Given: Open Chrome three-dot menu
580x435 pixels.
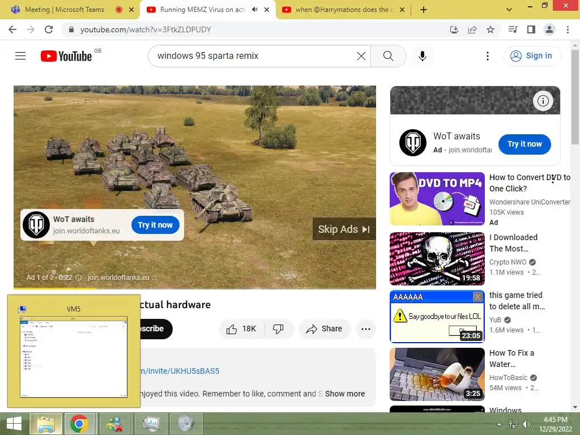Looking at the screenshot, I should click(568, 29).
